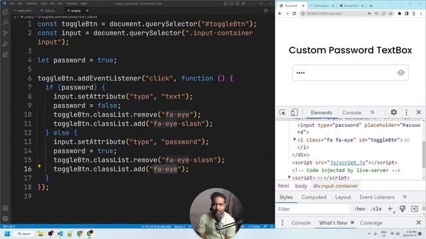The width and height of the screenshot is (426, 239).
Task: Show hidden system tray icons
Action: click(369, 234)
